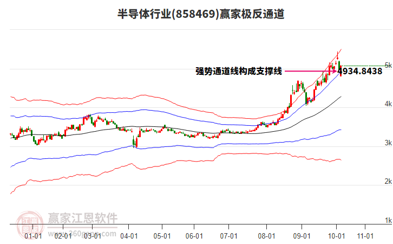Click the 05-01 date label
Viewport: 393px width, 244px height.
pos(162,236)
